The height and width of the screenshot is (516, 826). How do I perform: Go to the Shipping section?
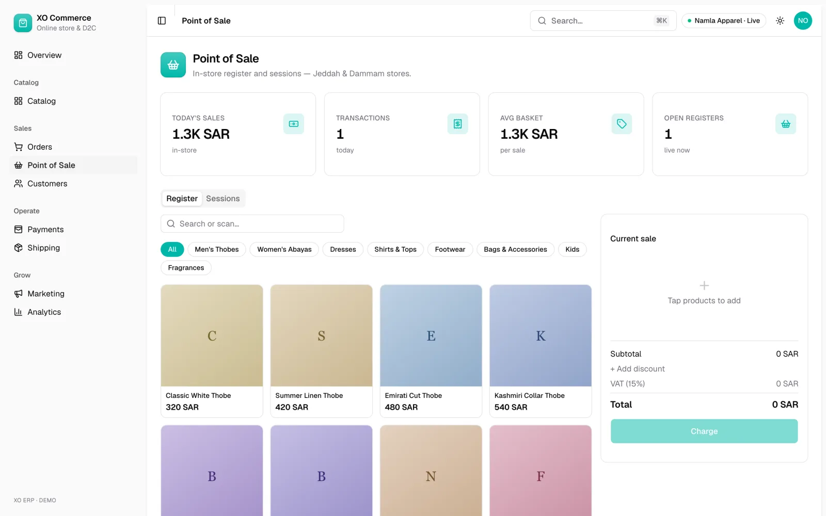[74, 248]
